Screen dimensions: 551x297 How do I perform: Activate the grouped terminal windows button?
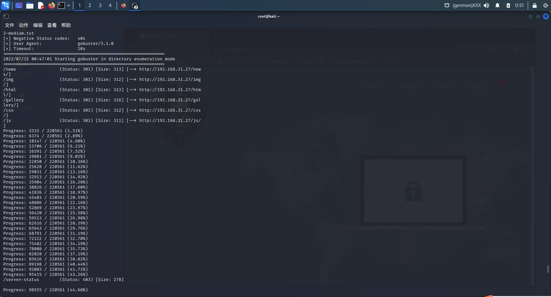134,5
